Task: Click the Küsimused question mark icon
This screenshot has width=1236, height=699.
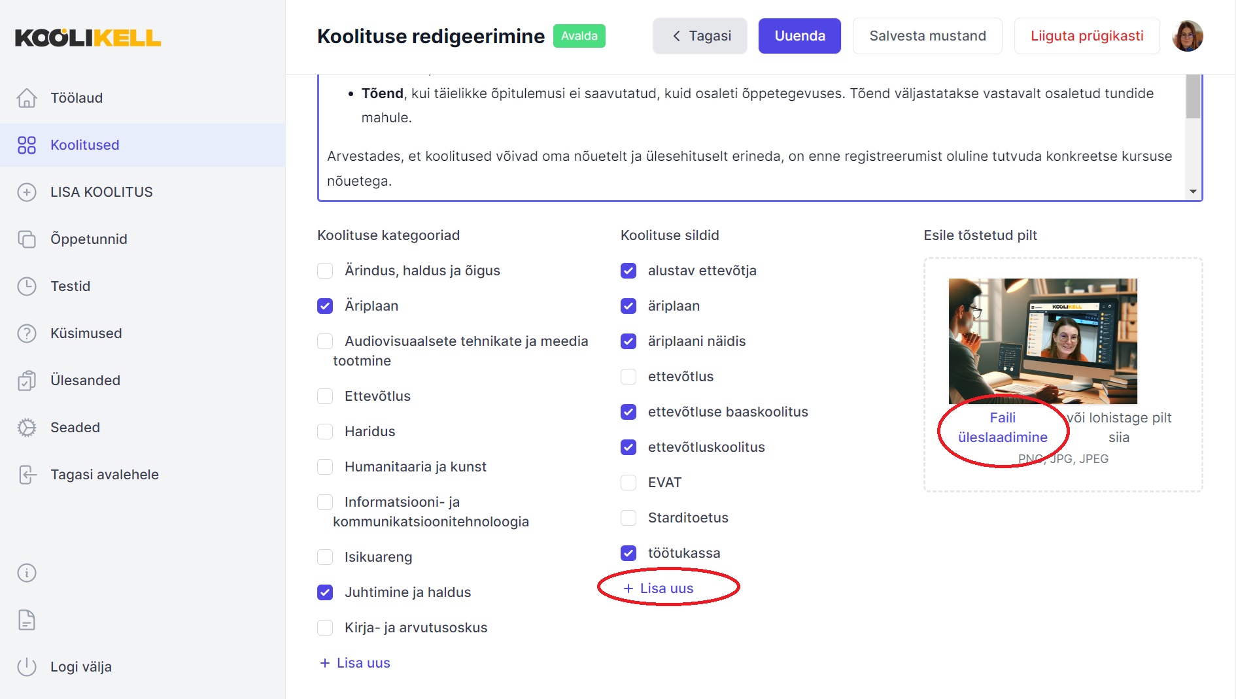Action: pyautogui.click(x=27, y=333)
